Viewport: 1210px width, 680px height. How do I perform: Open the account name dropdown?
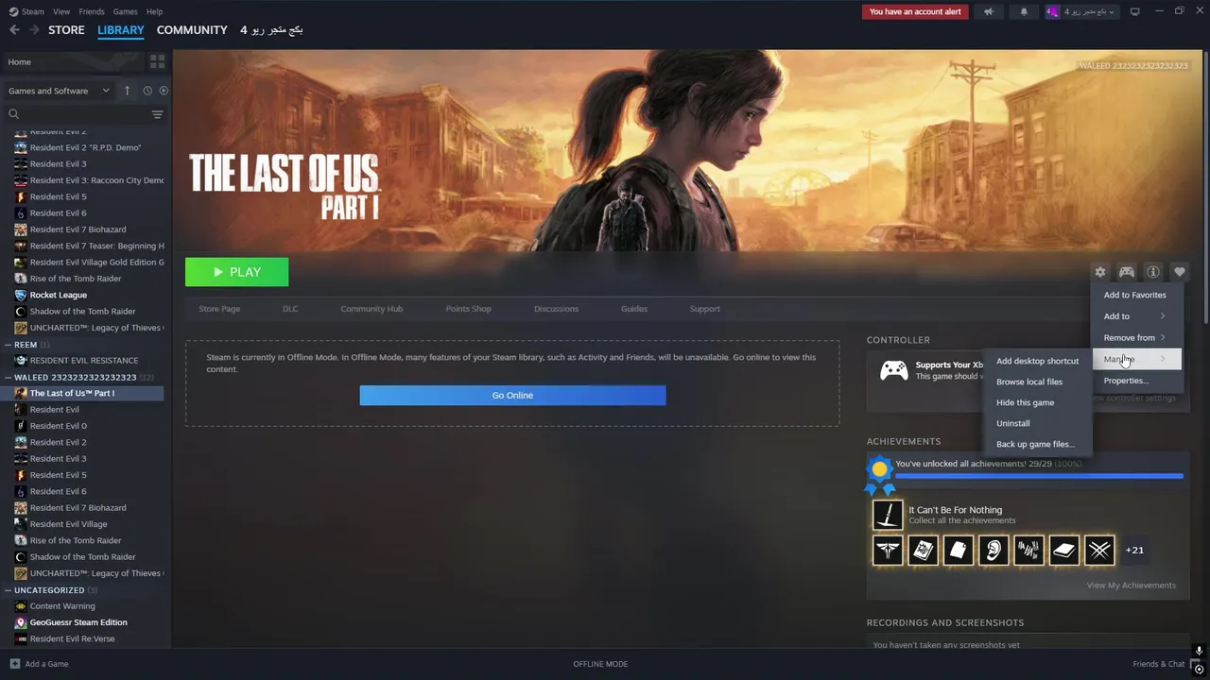1081,12
